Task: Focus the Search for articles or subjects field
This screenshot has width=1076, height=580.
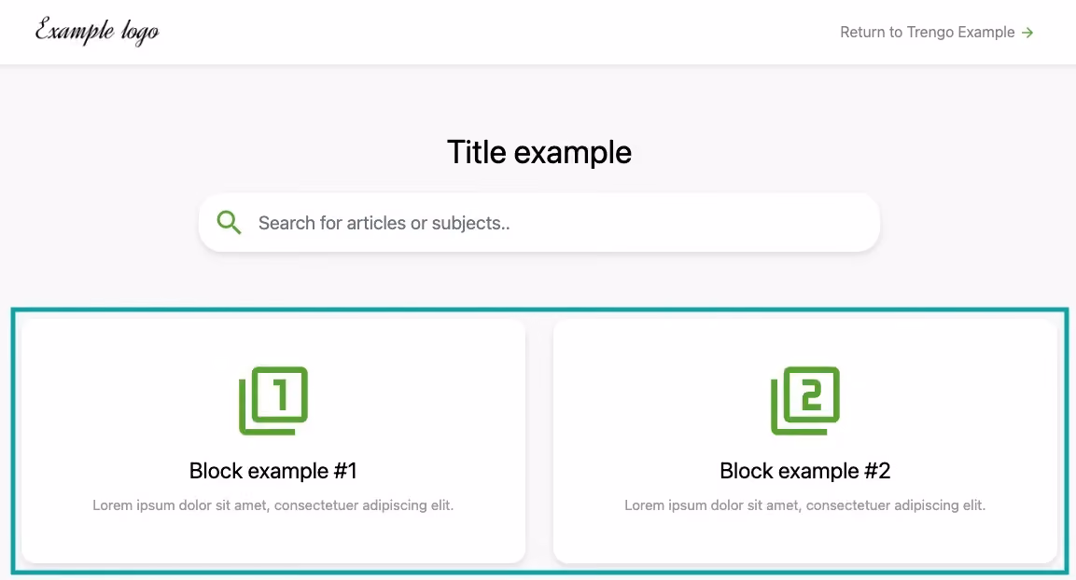Action: [x=539, y=223]
